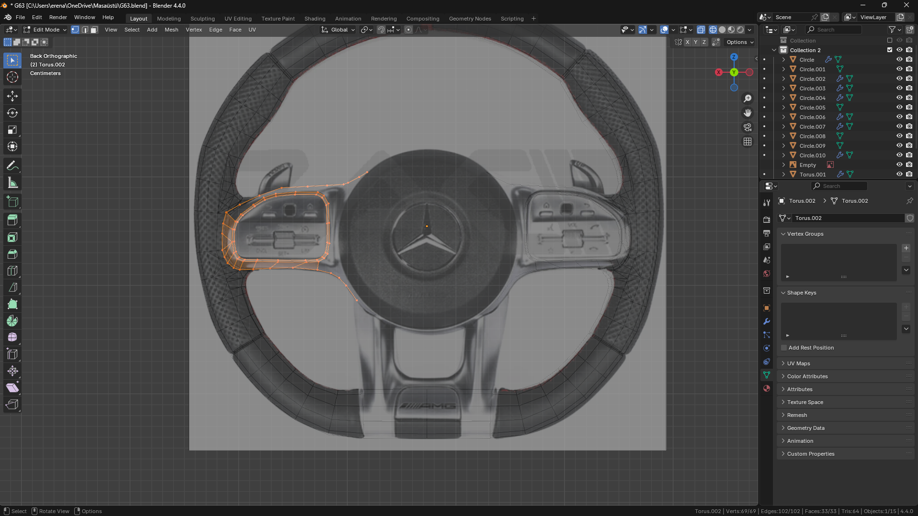Screen dimensions: 918x516
Task: Open the File menu
Action: coord(20,17)
